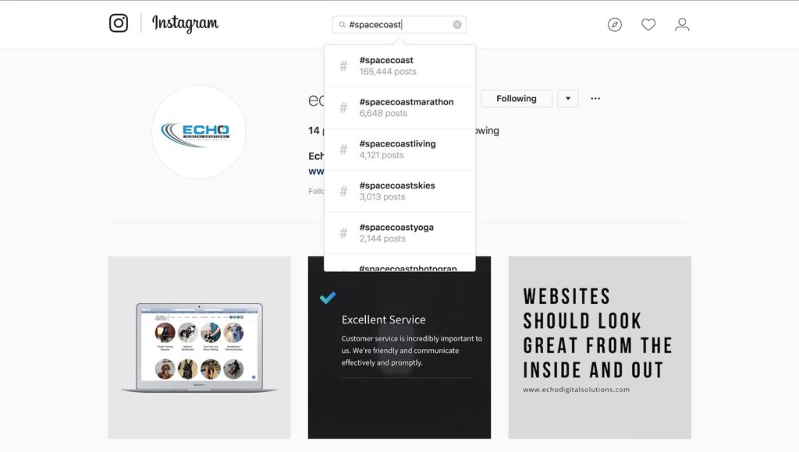799x452 pixels.
Task: Click inside the #spacecoast search box
Action: [399, 24]
